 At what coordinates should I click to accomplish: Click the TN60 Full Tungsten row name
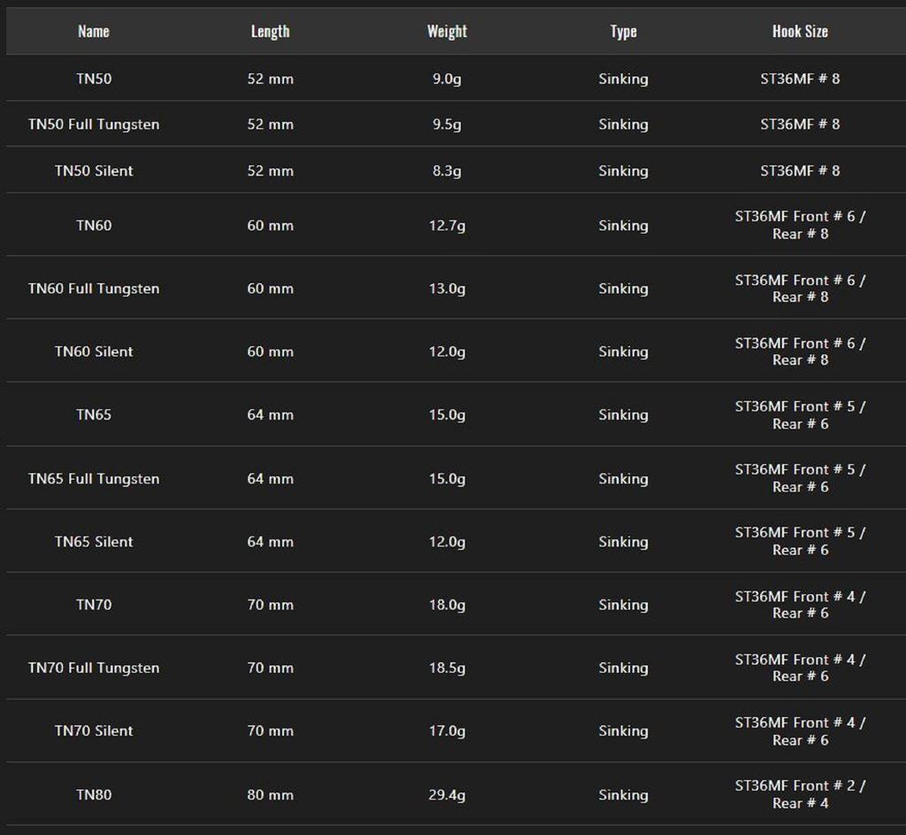coord(94,289)
